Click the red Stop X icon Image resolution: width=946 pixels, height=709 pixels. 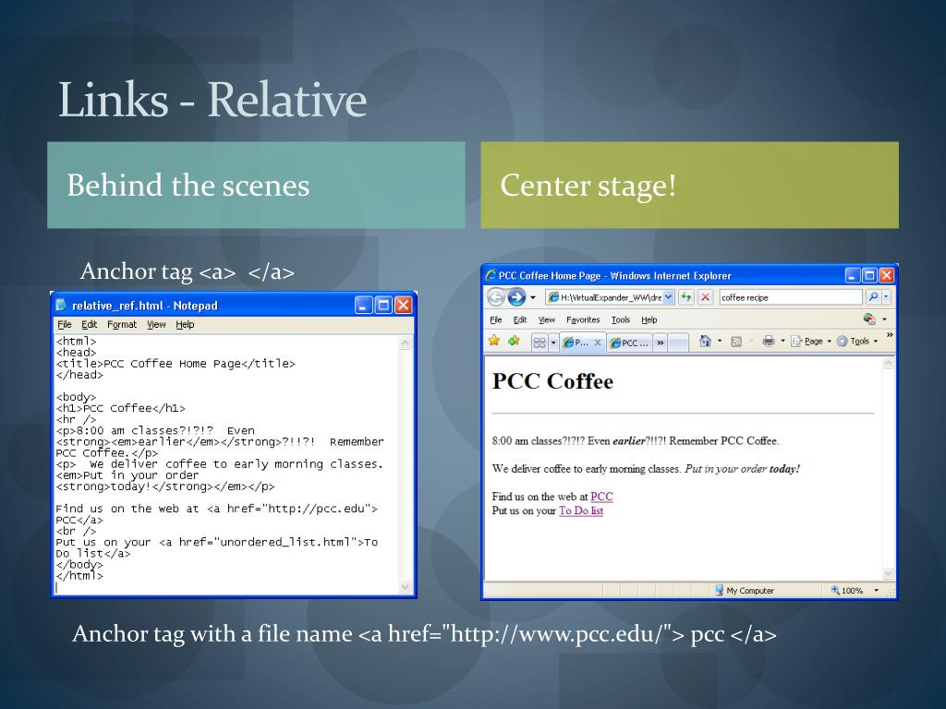(x=705, y=297)
